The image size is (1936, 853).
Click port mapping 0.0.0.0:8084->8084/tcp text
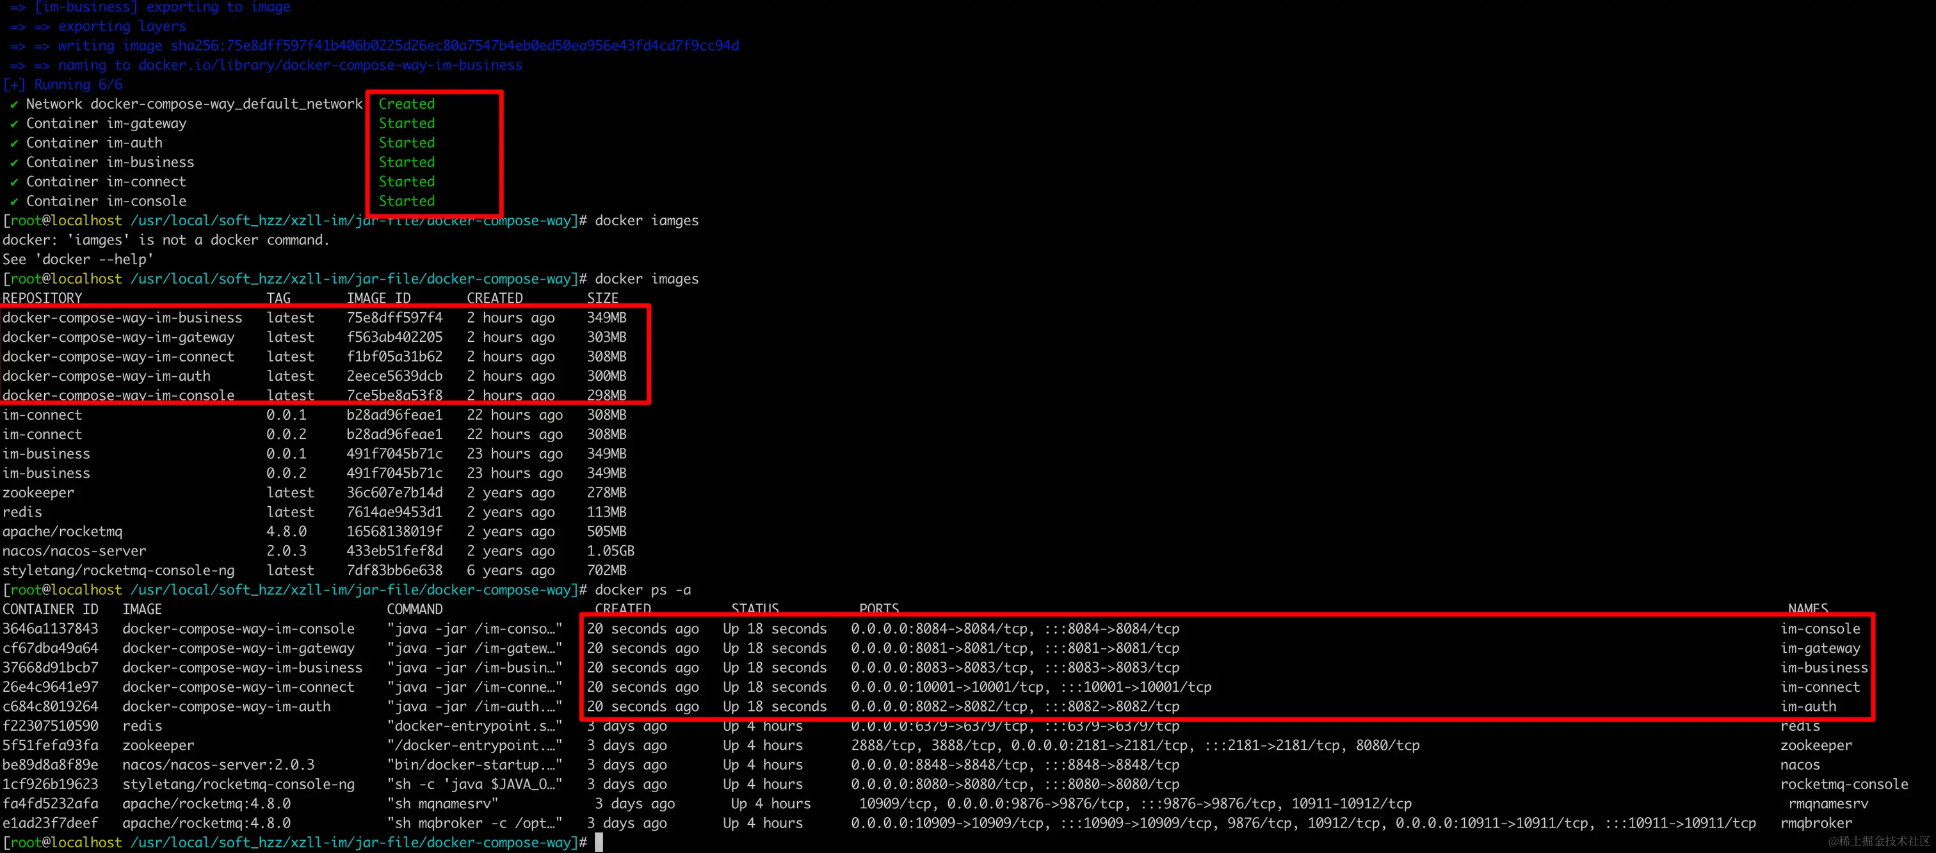[939, 628]
